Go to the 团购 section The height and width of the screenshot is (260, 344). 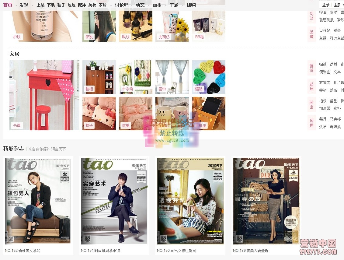point(191,5)
